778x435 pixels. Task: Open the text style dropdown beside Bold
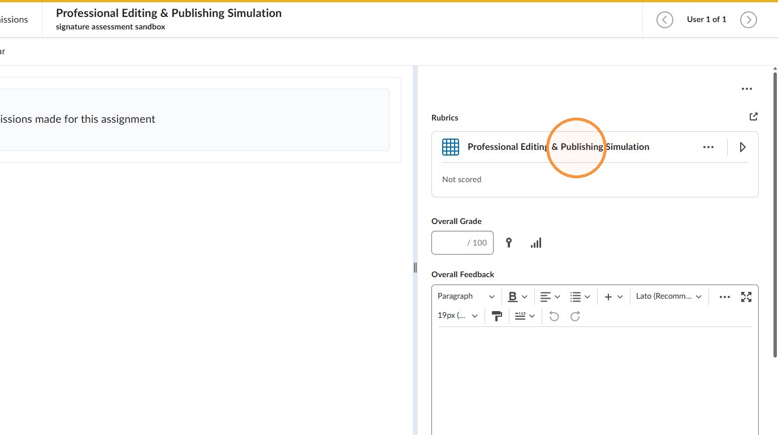coord(525,296)
